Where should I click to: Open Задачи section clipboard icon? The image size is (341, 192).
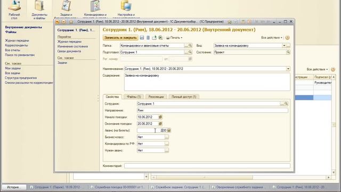tap(66, 5)
